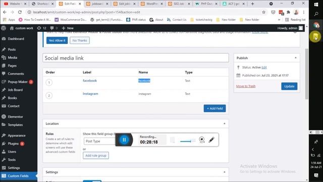Click the instagram name text

145,94
